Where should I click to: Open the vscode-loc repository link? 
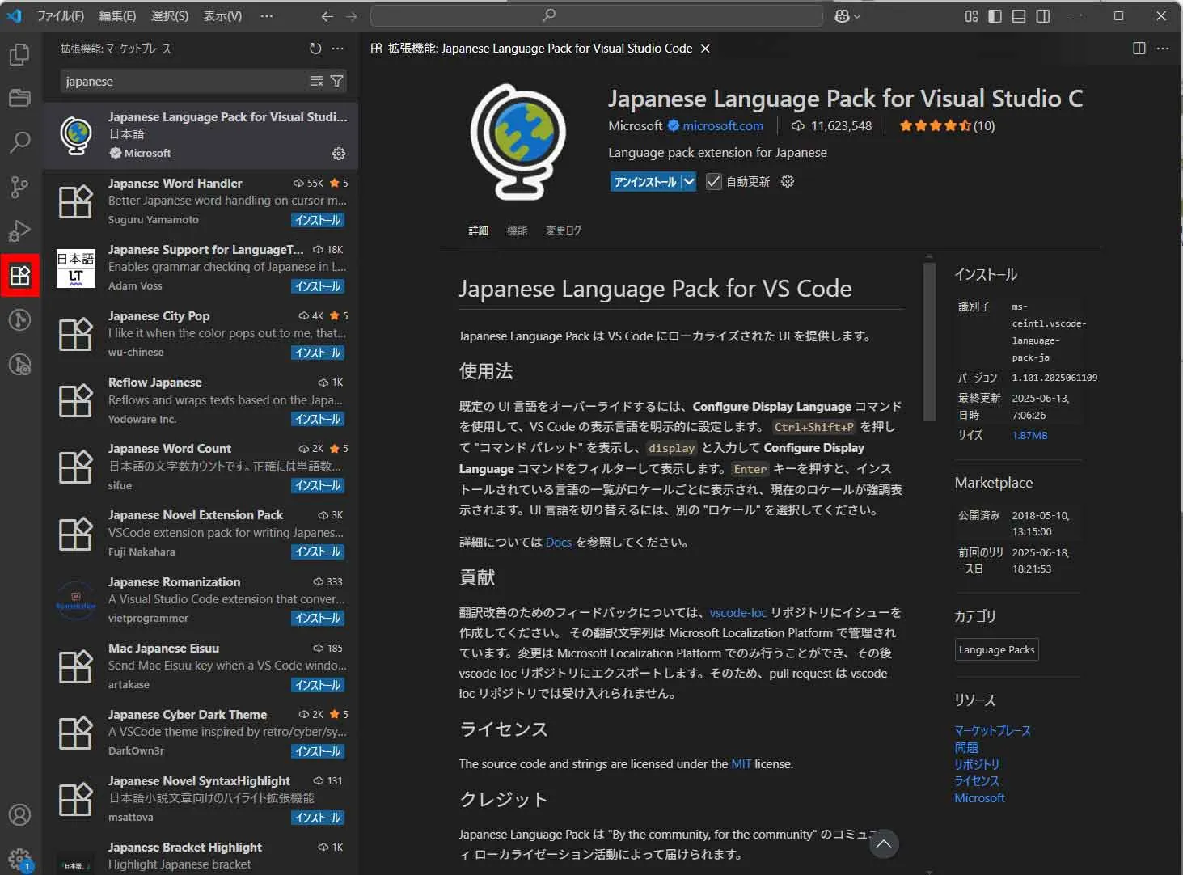click(737, 613)
